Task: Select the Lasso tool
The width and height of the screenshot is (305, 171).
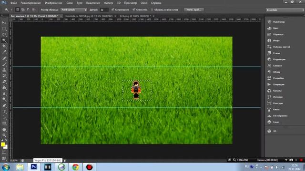Action: pyautogui.click(x=4, y=35)
